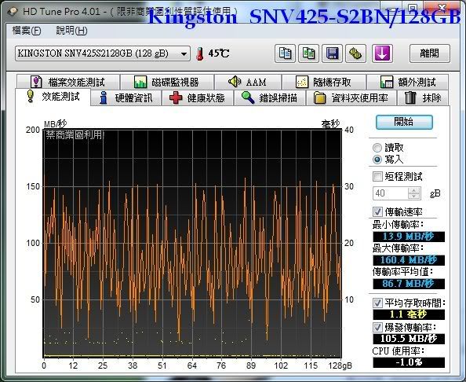The height and width of the screenshot is (382, 466).
Task: Open the 資料夾使用率 tab
Action: (x=351, y=97)
